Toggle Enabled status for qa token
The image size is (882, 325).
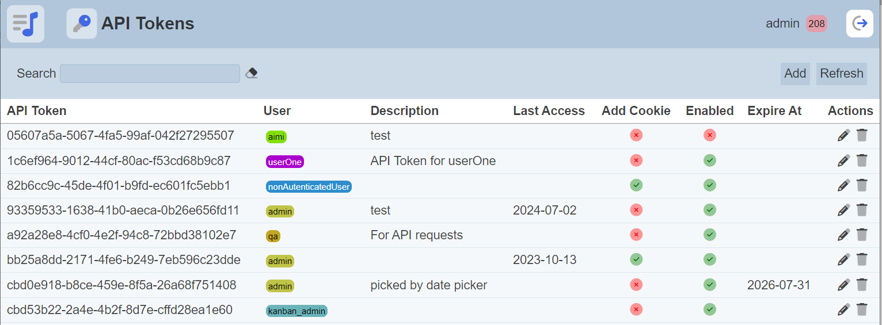click(709, 235)
